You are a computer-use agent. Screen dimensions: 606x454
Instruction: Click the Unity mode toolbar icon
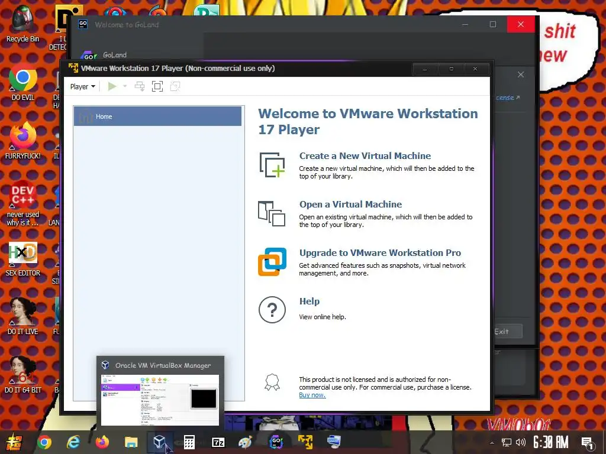[175, 86]
